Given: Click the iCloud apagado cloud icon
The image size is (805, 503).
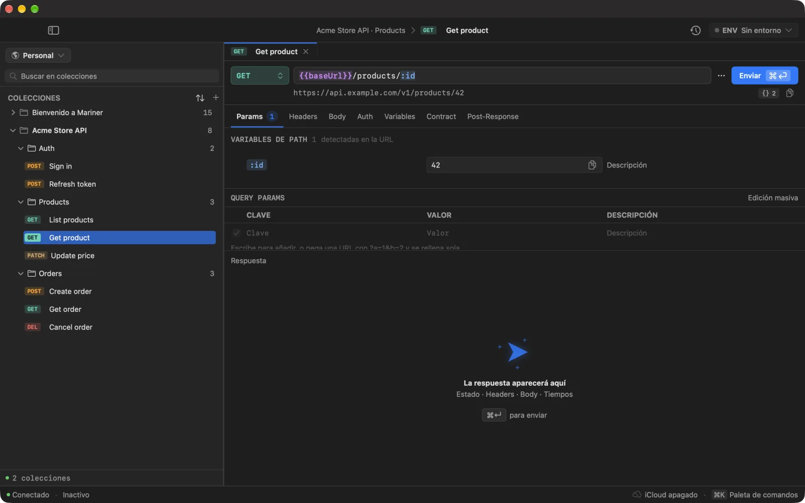Looking at the screenshot, I should point(637,494).
